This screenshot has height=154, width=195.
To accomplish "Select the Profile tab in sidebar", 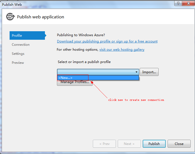I will (x=27, y=35).
